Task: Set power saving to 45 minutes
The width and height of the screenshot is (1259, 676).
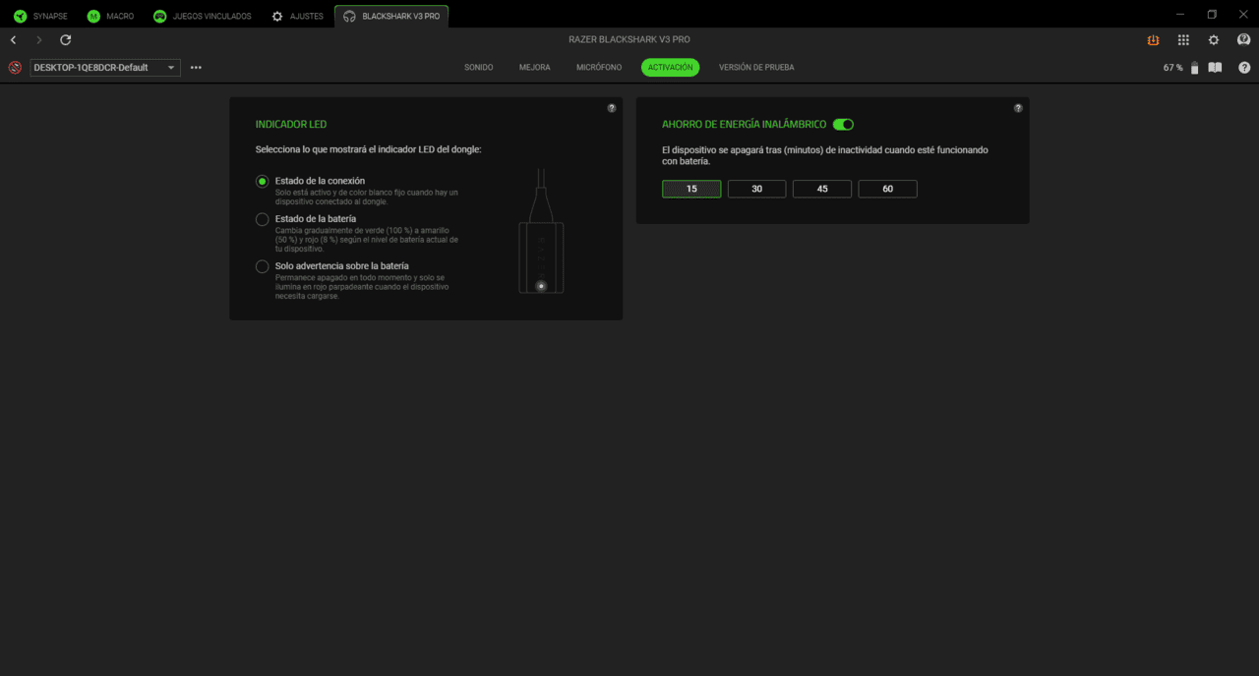Action: [822, 189]
